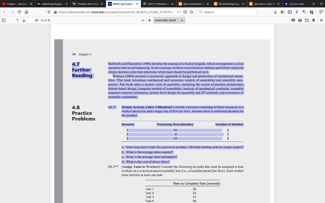
Task: Toggle the PDF viewer sidebar
Action: pyautogui.click(x=3, y=20)
